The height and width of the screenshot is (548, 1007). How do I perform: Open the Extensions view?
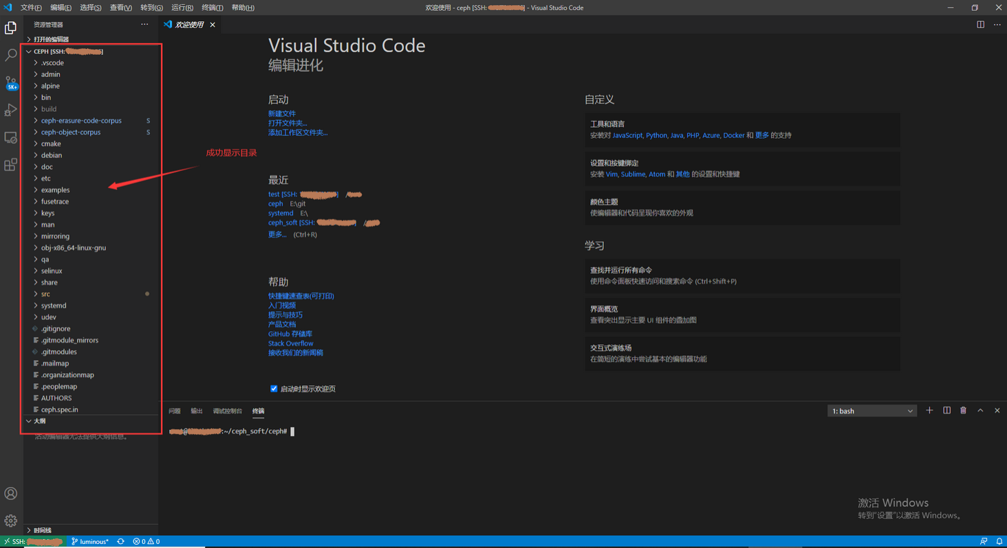11,165
